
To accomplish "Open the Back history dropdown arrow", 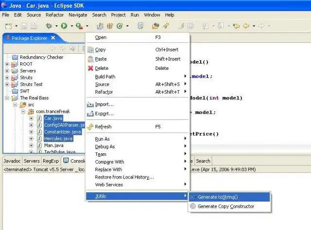I will click(254, 26).
